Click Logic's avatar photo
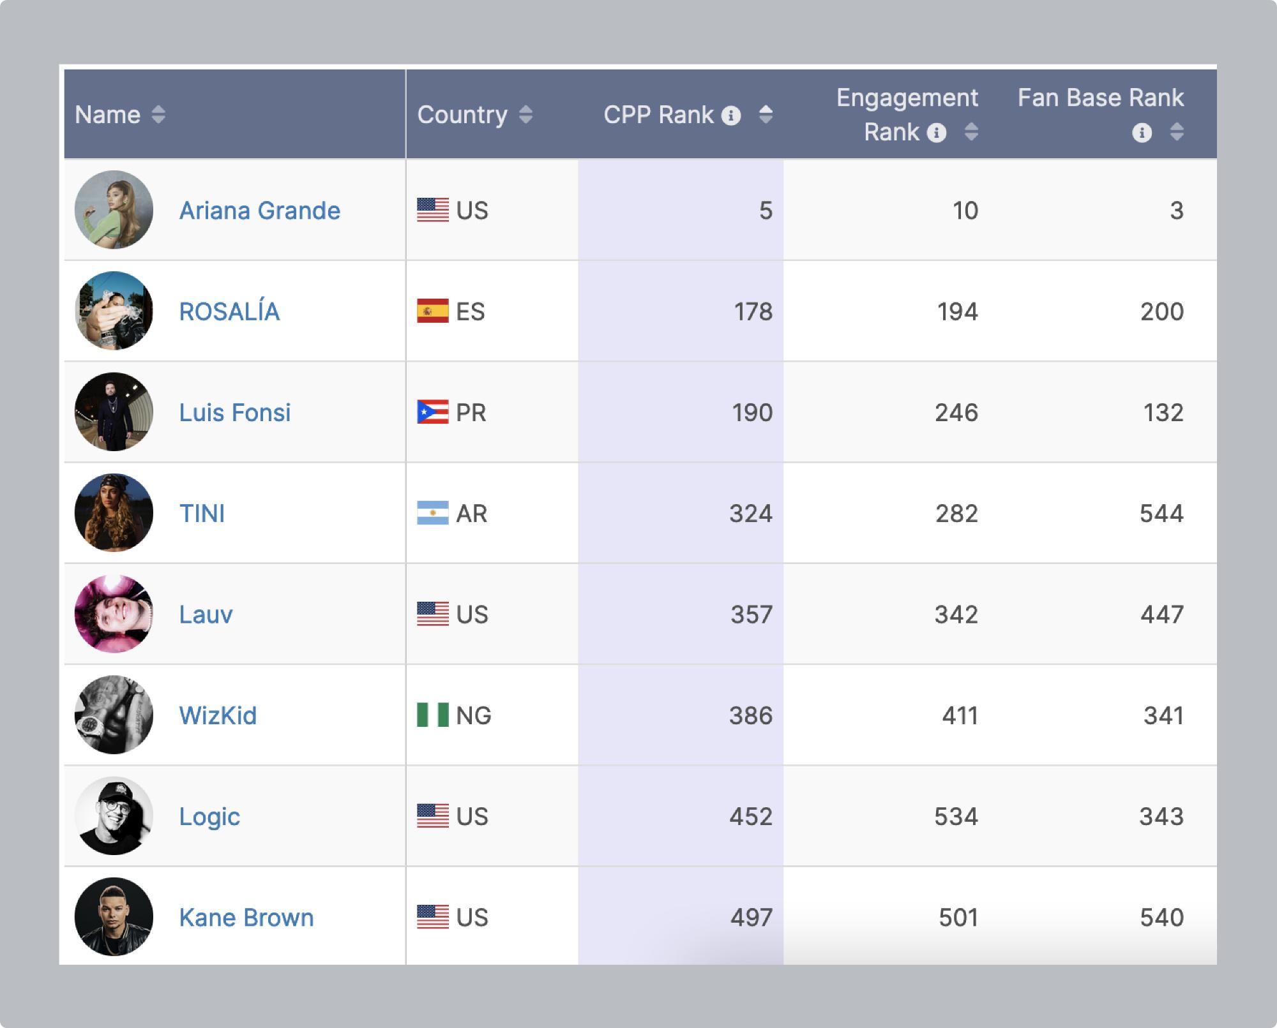1277x1028 pixels. (x=114, y=816)
